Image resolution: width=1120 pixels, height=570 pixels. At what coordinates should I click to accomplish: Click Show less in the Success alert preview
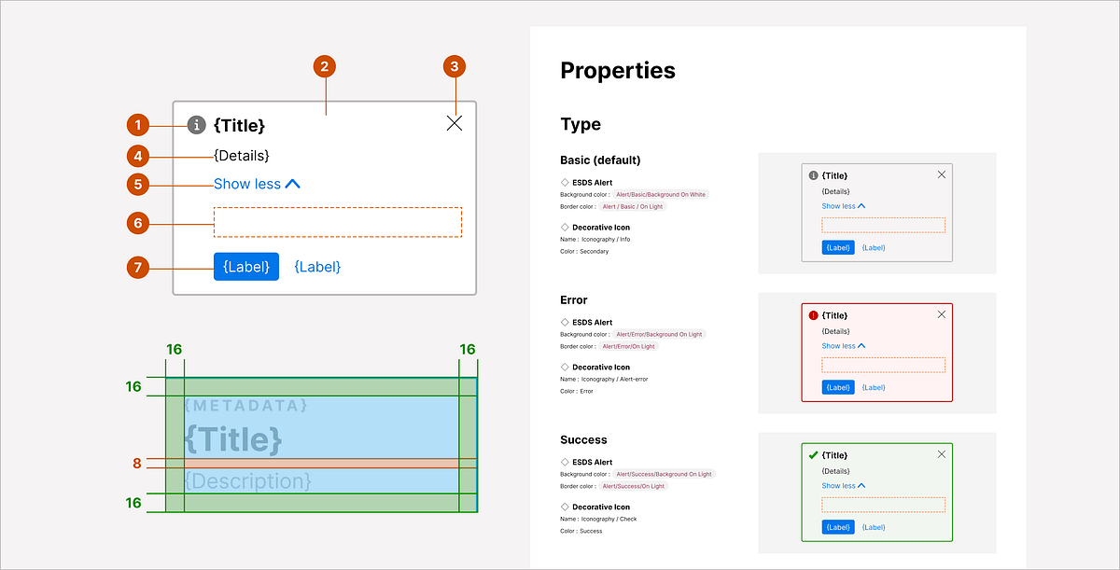841,485
